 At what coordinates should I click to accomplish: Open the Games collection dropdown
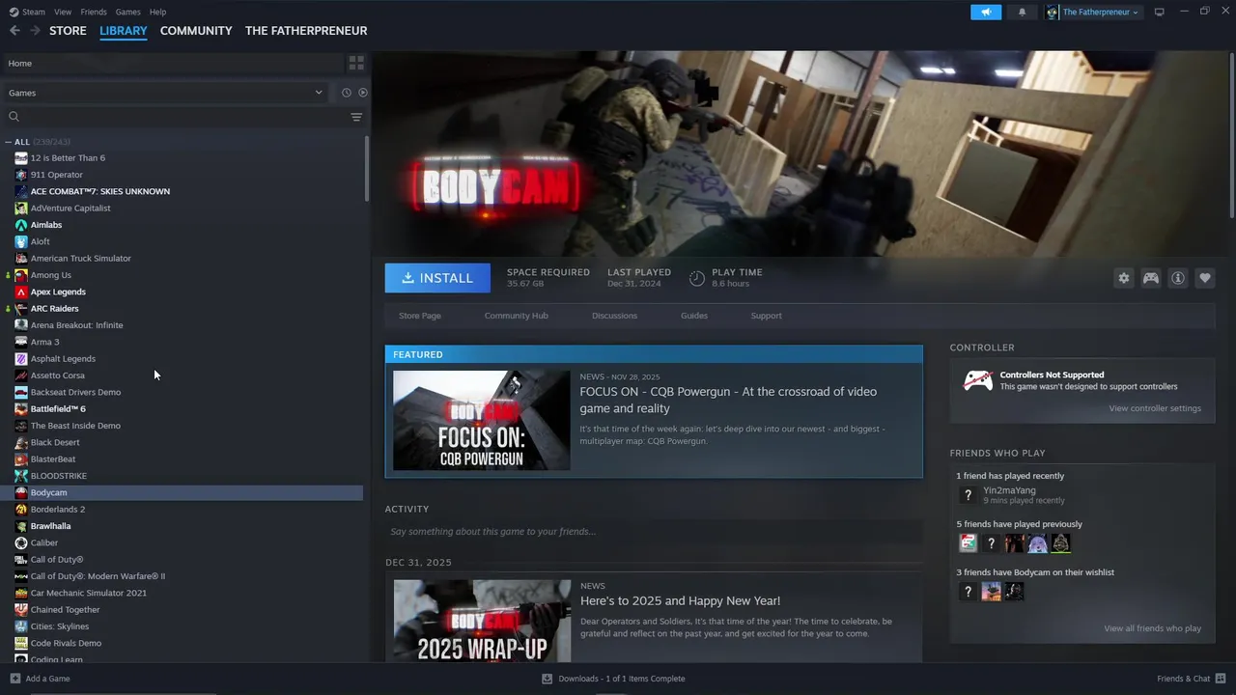166,93
